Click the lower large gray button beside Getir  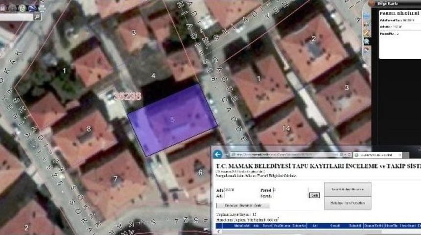click(348, 203)
